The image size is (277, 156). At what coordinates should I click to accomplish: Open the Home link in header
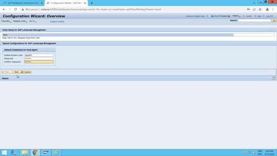click(249, 16)
